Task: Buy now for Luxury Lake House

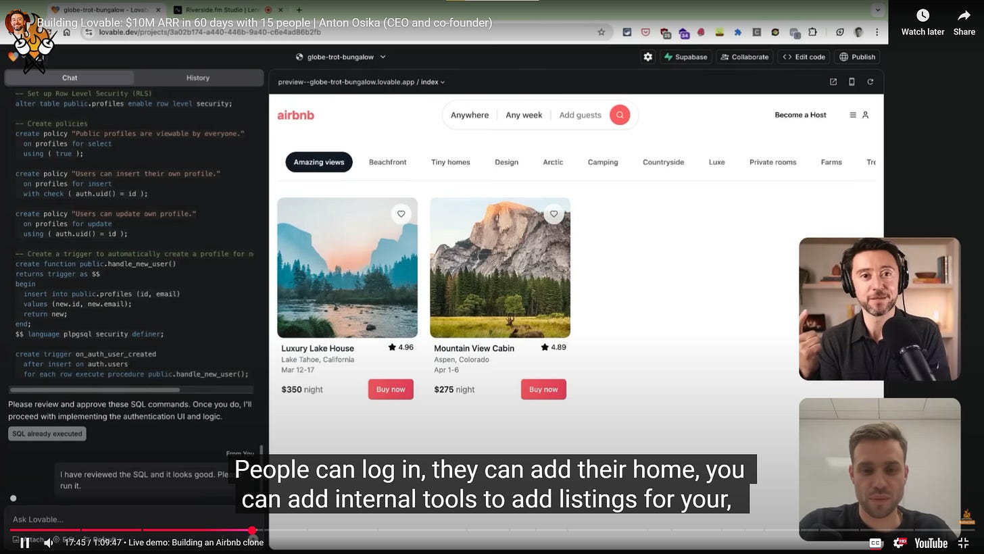Action: pyautogui.click(x=391, y=389)
